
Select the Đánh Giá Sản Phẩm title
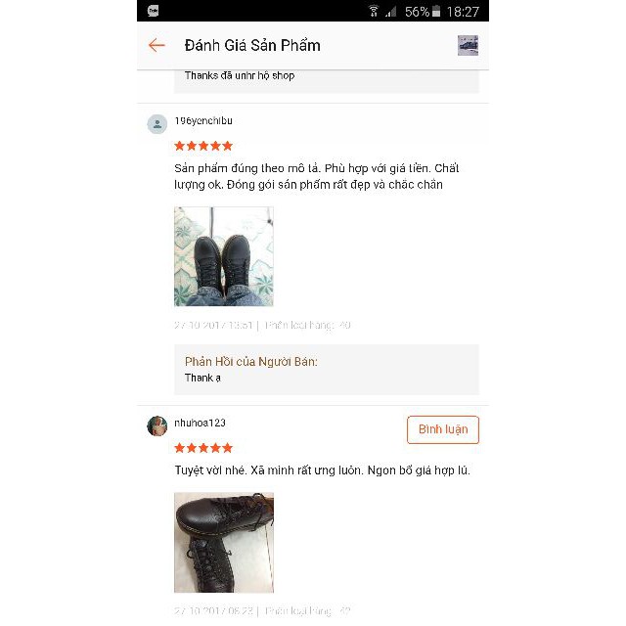pos(252,45)
